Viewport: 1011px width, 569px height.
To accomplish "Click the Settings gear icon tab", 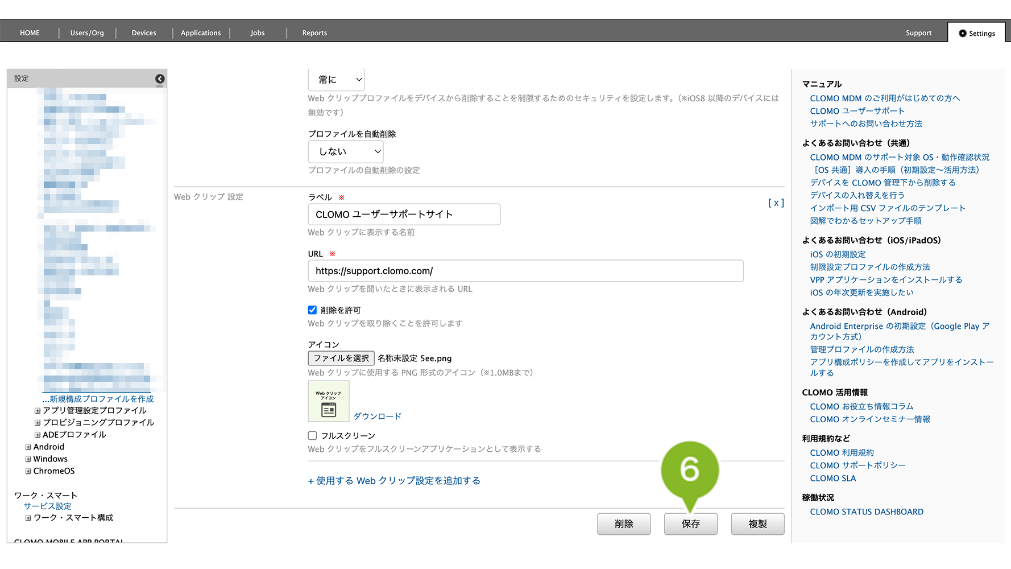I will pyautogui.click(x=976, y=33).
